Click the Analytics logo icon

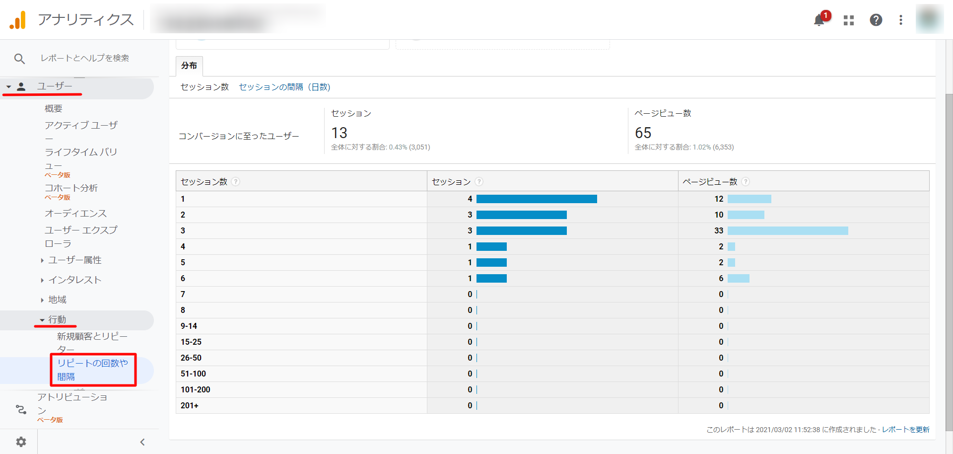coord(18,20)
